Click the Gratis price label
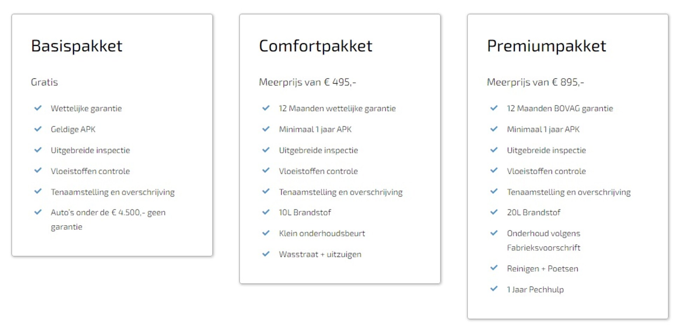This screenshot has width=686, height=336. (44, 82)
